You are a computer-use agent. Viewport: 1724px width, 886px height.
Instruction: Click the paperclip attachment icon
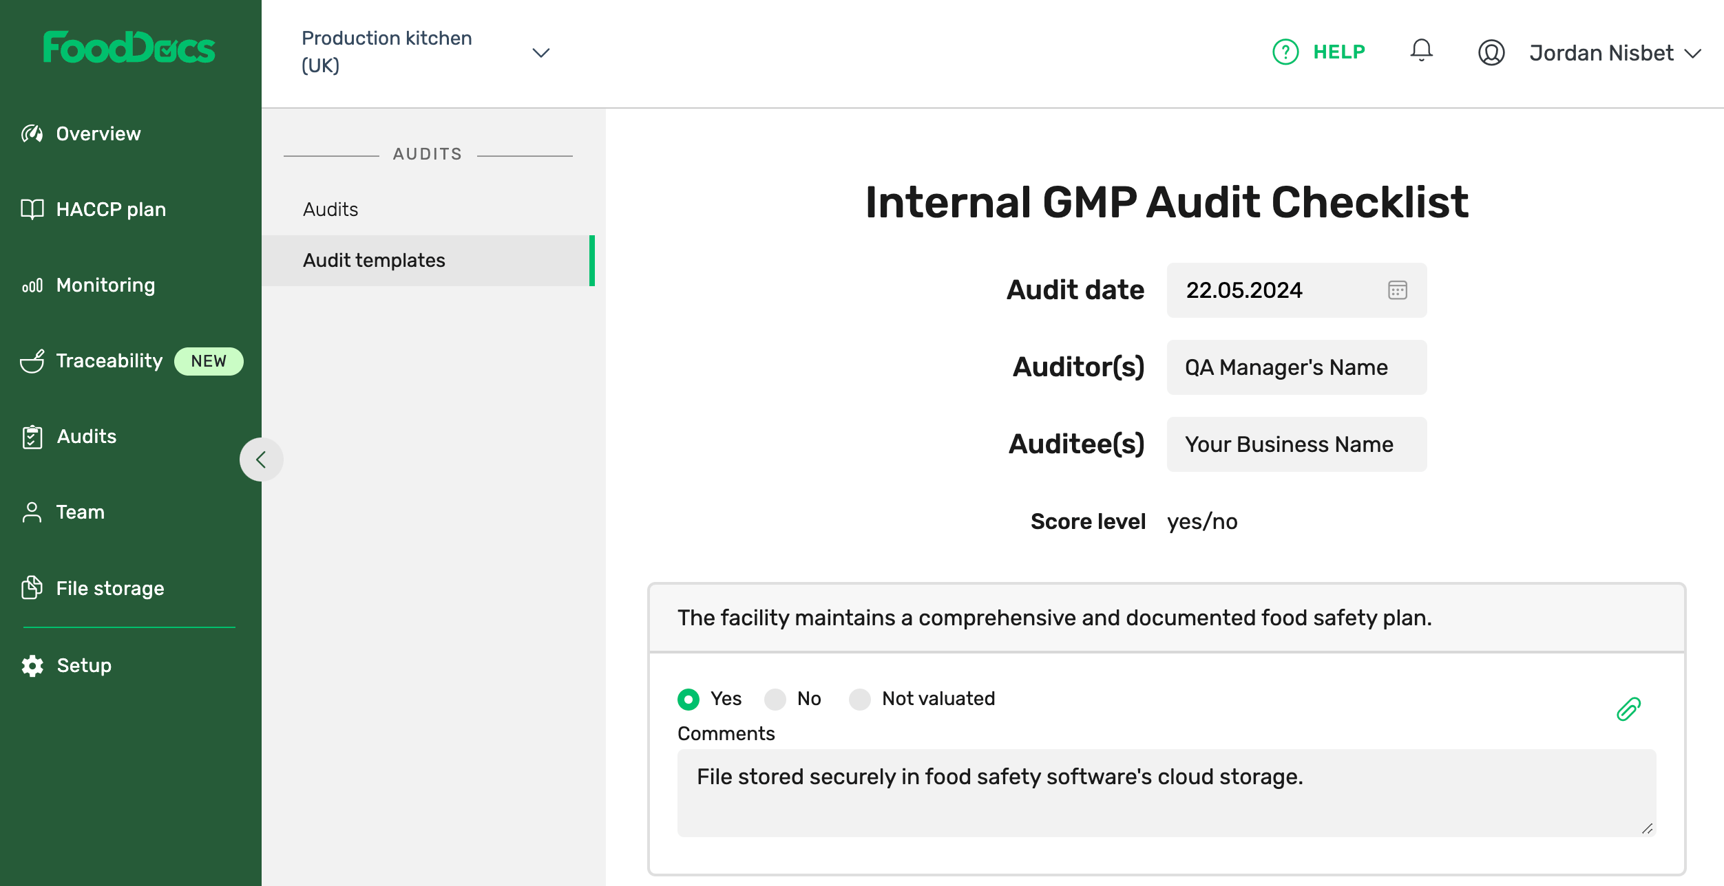1628,709
